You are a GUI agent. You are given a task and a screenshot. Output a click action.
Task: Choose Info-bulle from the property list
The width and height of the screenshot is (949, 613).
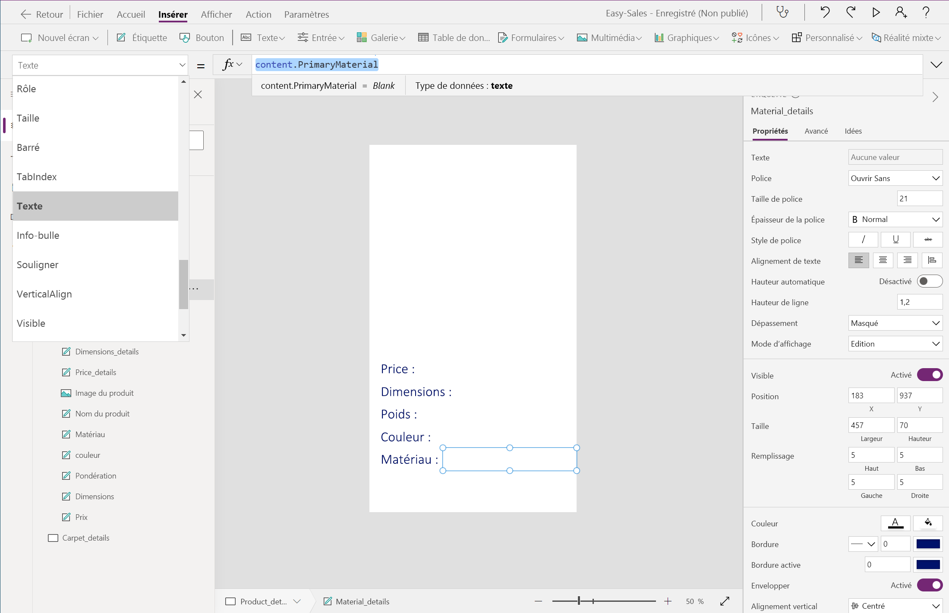tap(95, 235)
